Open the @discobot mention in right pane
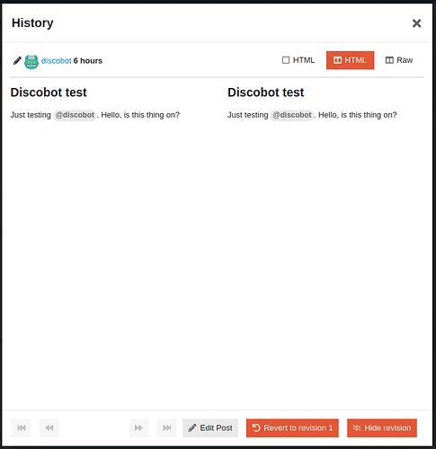The width and height of the screenshot is (436, 449). pyautogui.click(x=292, y=115)
